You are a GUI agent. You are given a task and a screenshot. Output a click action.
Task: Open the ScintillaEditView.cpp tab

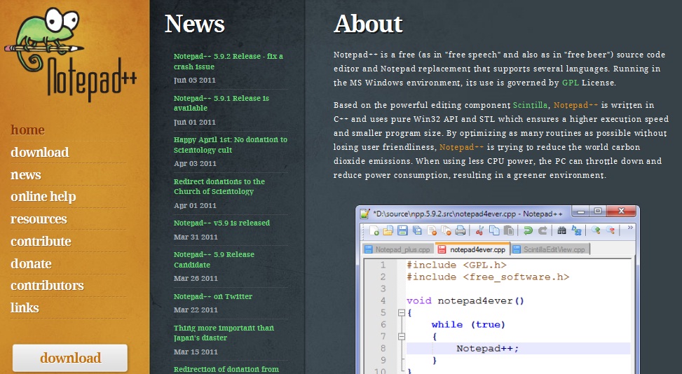(x=550, y=249)
